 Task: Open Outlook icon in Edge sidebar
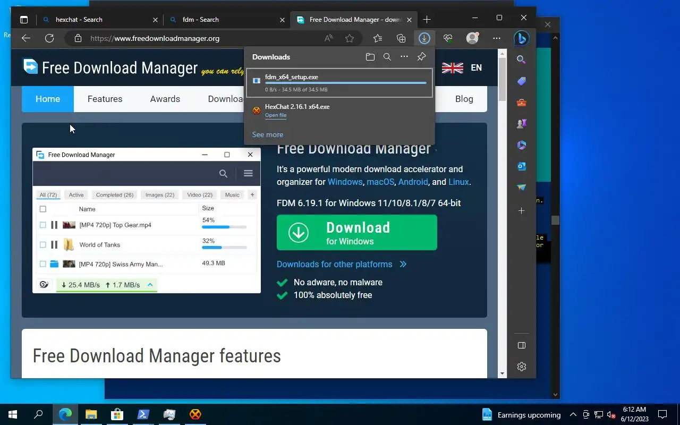pos(522,166)
